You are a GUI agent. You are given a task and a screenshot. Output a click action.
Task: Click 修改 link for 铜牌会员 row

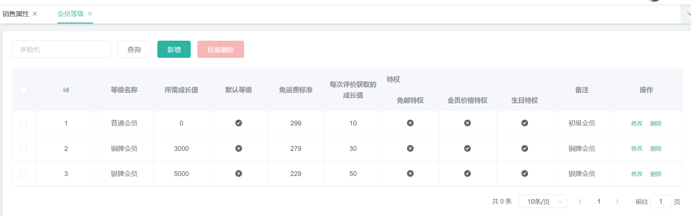tap(637, 148)
